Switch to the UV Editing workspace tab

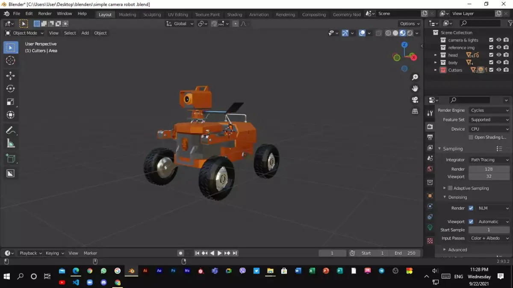click(x=178, y=15)
